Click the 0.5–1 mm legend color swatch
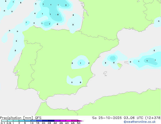161x124 pixels. [10, 121]
